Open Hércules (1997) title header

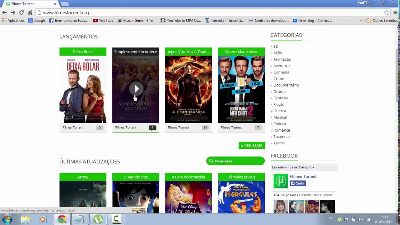coord(241,177)
